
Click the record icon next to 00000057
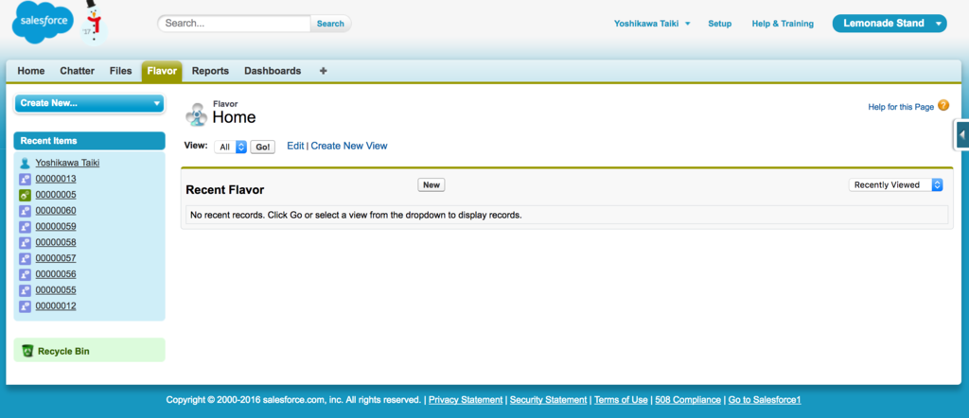(x=25, y=259)
